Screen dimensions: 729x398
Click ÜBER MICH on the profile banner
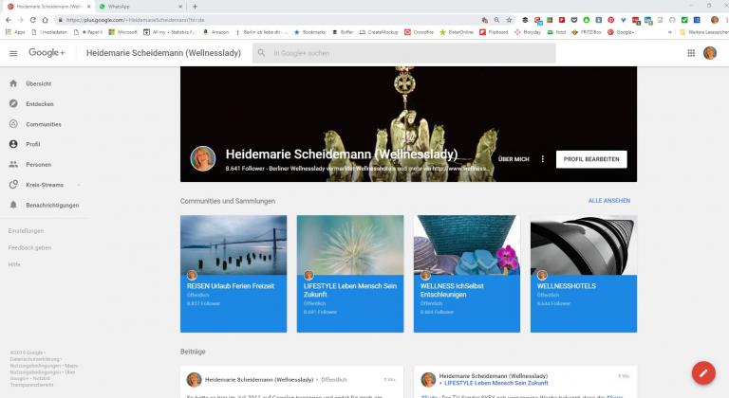514,159
